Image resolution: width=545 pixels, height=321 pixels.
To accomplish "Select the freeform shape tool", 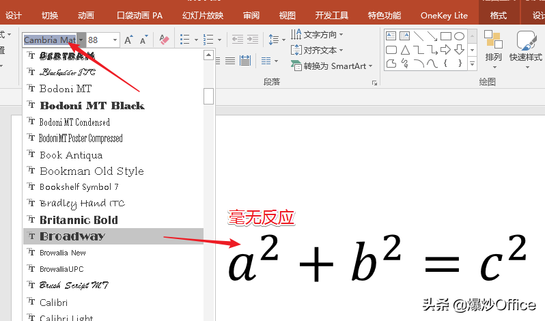I will tap(391, 64).
